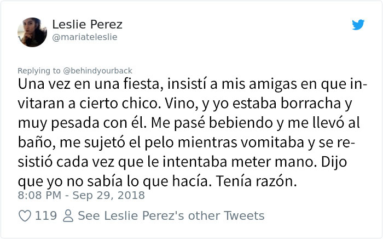Click the tweet line starting 'muy pesada con él'
This screenshot has width=383, height=239.
coord(189,123)
